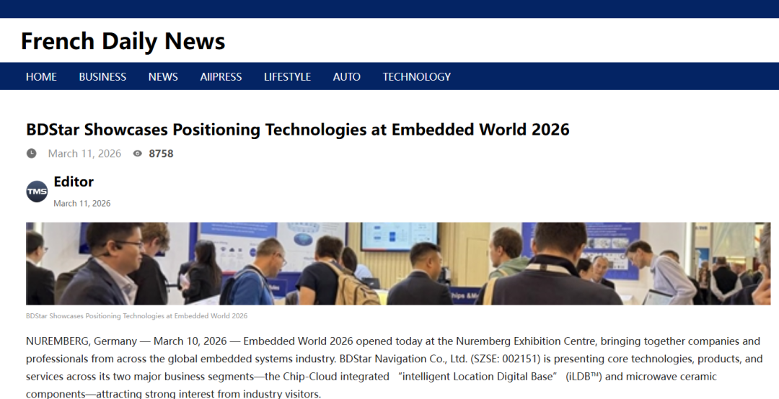Go to the BUSINESS section

pyautogui.click(x=102, y=76)
